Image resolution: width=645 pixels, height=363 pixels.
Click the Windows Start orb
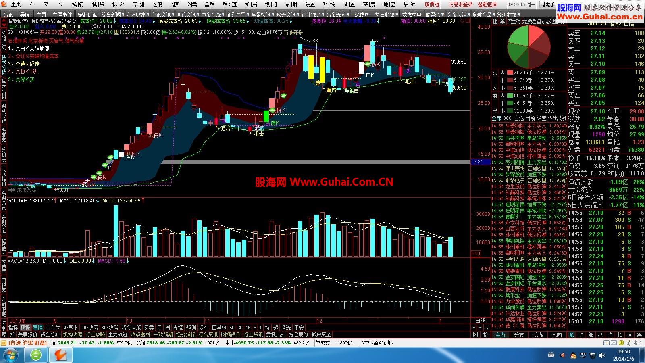11,355
